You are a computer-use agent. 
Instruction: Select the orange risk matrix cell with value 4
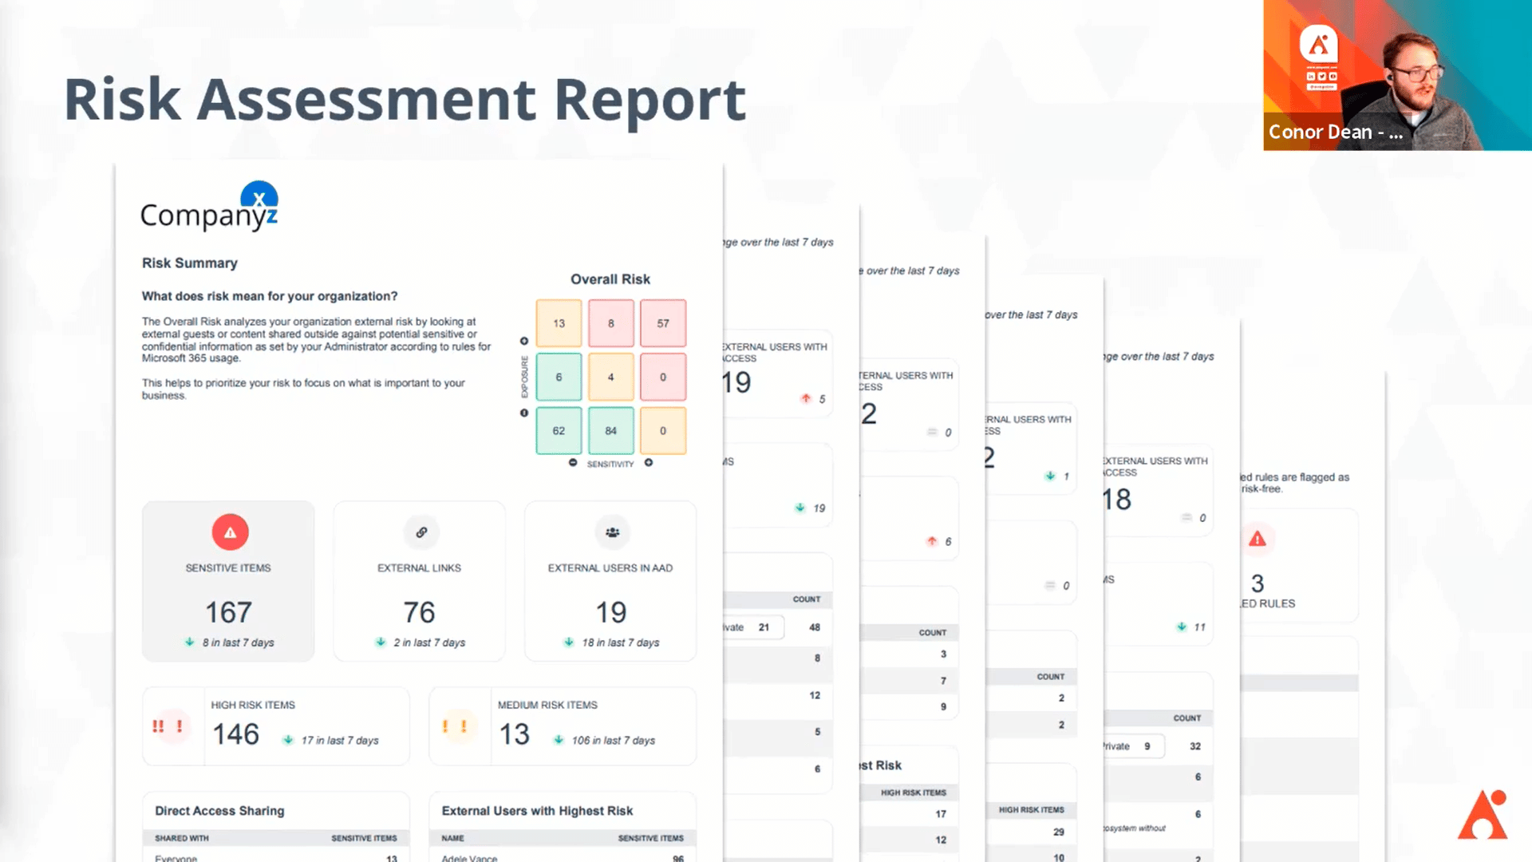click(610, 377)
